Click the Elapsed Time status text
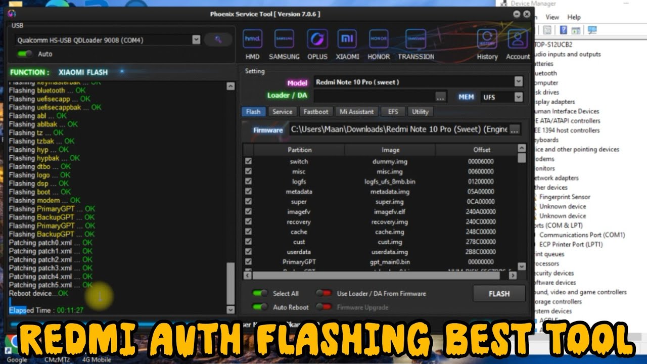 [x=46, y=310]
